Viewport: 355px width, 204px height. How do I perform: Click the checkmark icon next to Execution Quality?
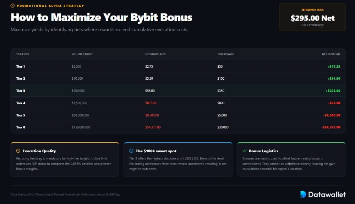18,151
